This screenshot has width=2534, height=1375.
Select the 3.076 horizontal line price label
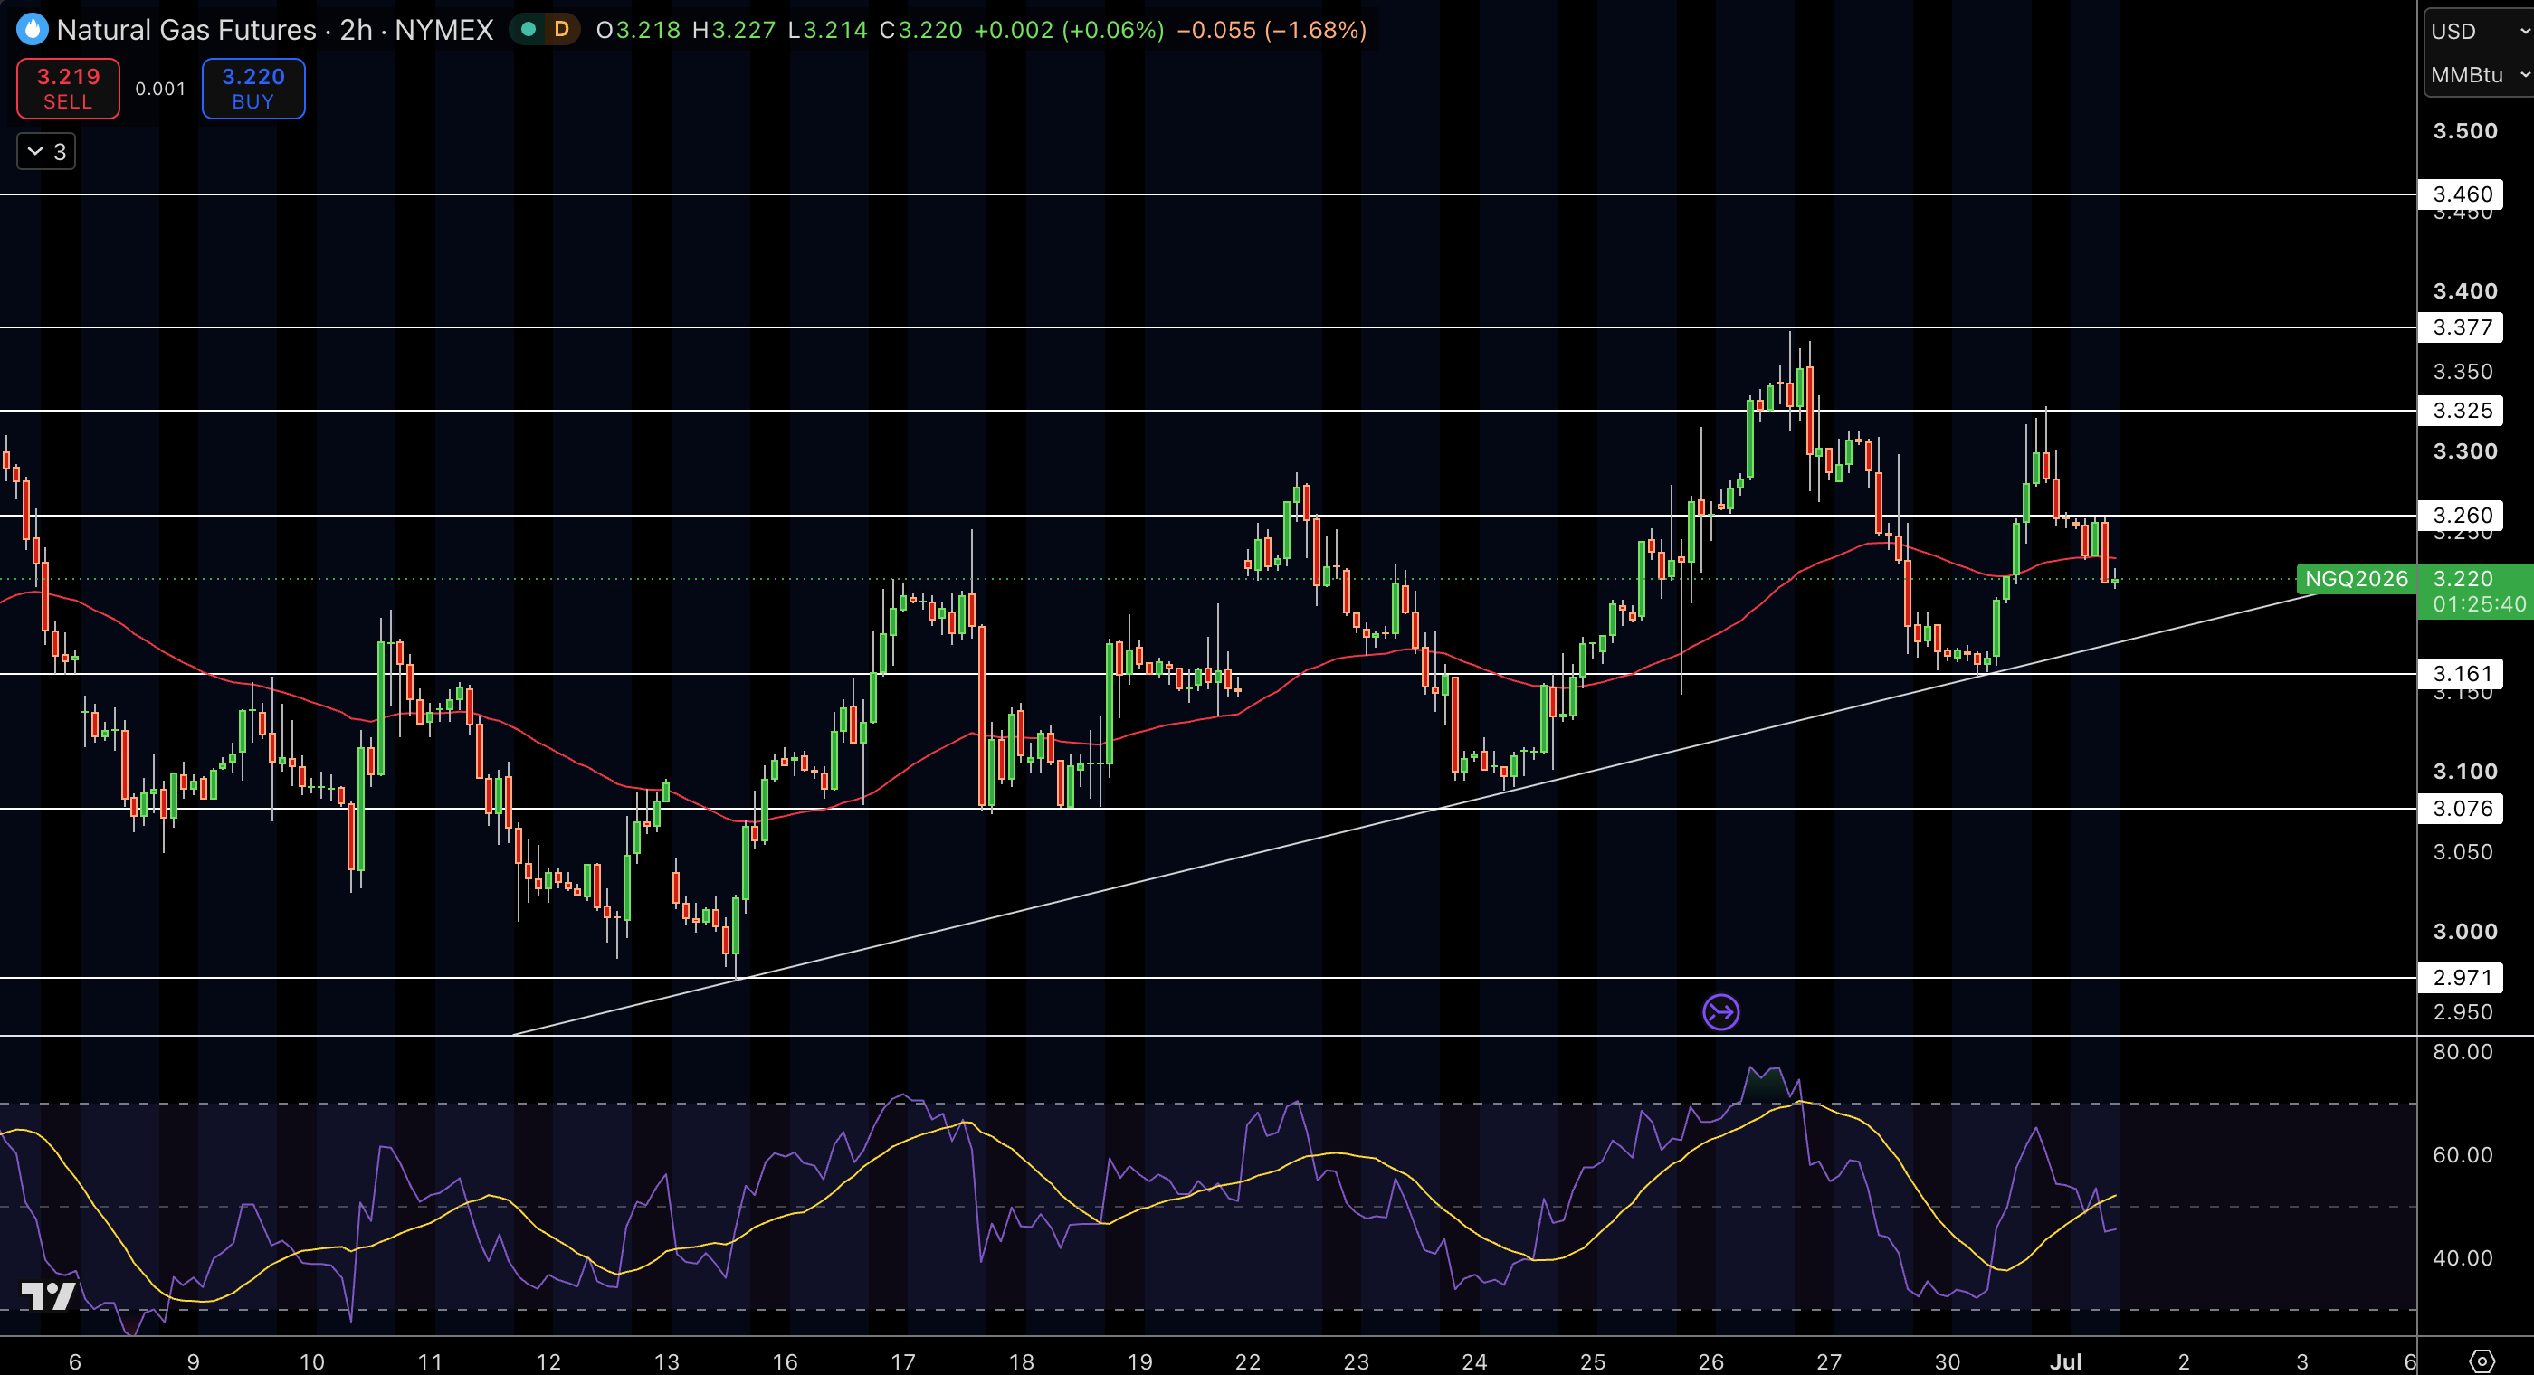click(x=2462, y=809)
